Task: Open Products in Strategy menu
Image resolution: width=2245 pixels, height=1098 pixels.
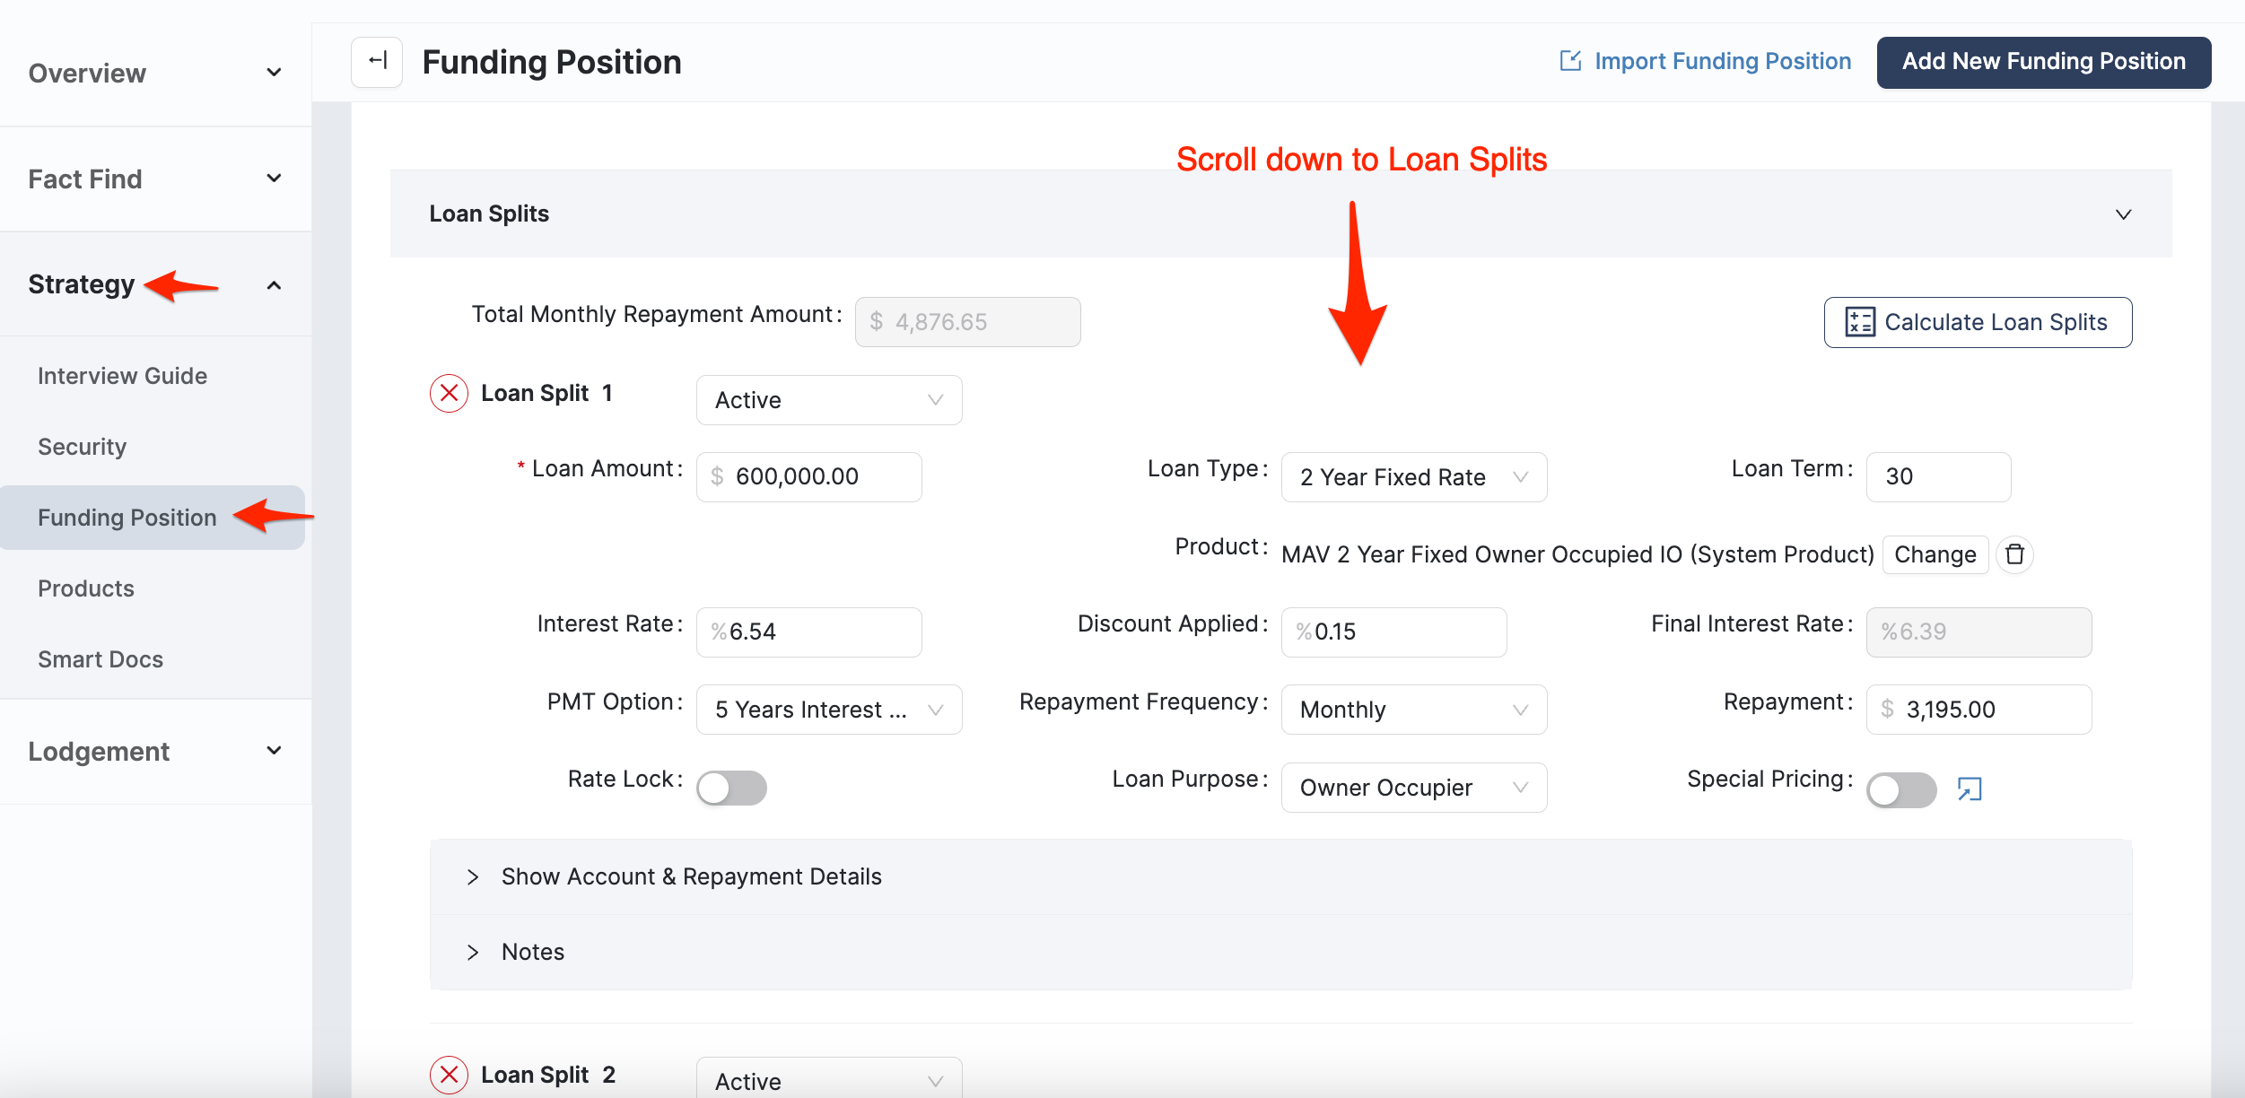Action: tap(86, 588)
